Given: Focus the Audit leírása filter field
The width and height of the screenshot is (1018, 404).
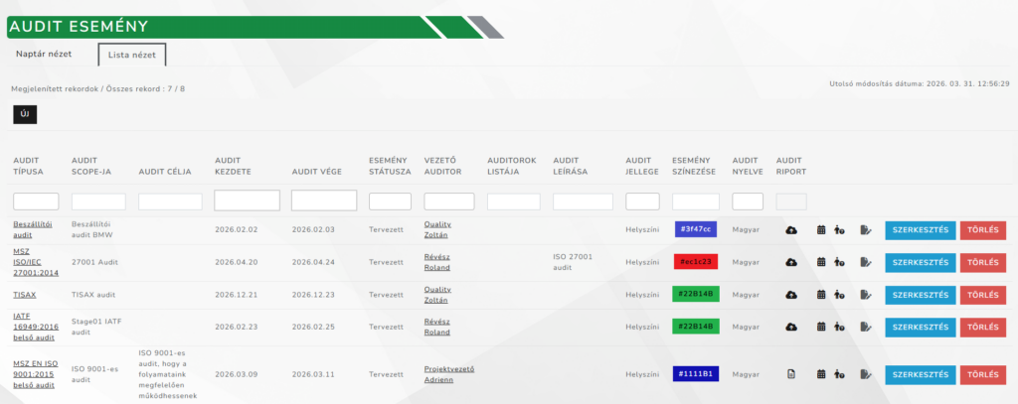Looking at the screenshot, I should (583, 202).
